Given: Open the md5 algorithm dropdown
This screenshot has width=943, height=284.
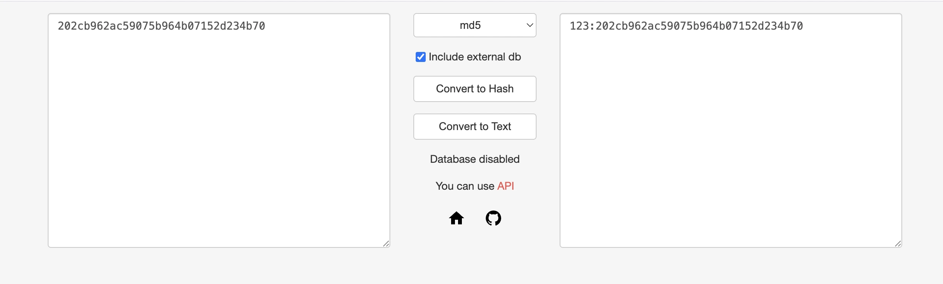Looking at the screenshot, I should pos(475,25).
